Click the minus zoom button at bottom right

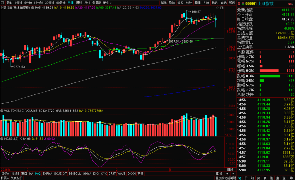pos(233,174)
